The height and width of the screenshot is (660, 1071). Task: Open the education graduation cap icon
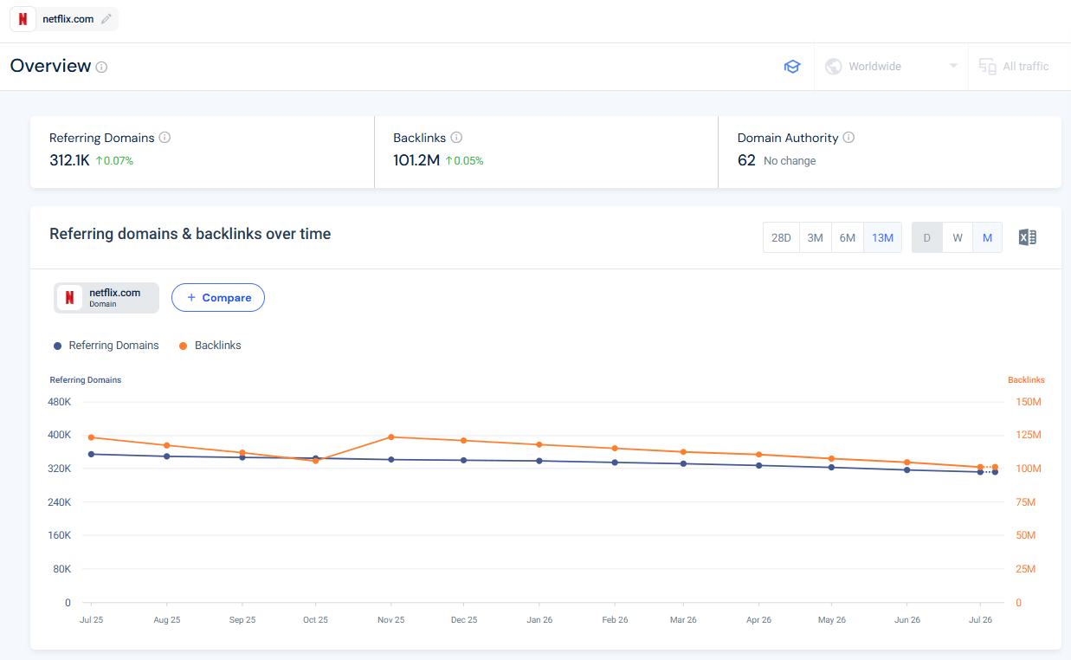(792, 67)
